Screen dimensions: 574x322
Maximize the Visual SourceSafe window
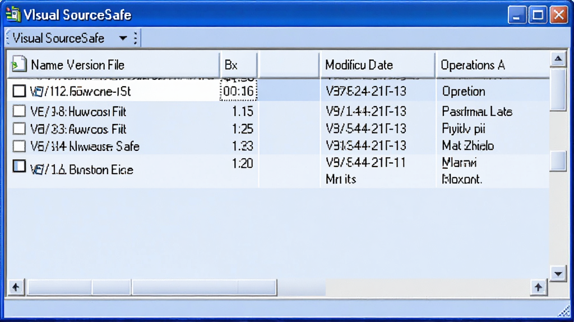click(x=538, y=15)
